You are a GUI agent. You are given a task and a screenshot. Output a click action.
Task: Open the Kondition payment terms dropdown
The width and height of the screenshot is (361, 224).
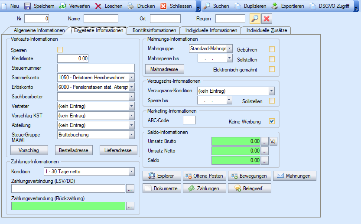[x=132, y=172]
